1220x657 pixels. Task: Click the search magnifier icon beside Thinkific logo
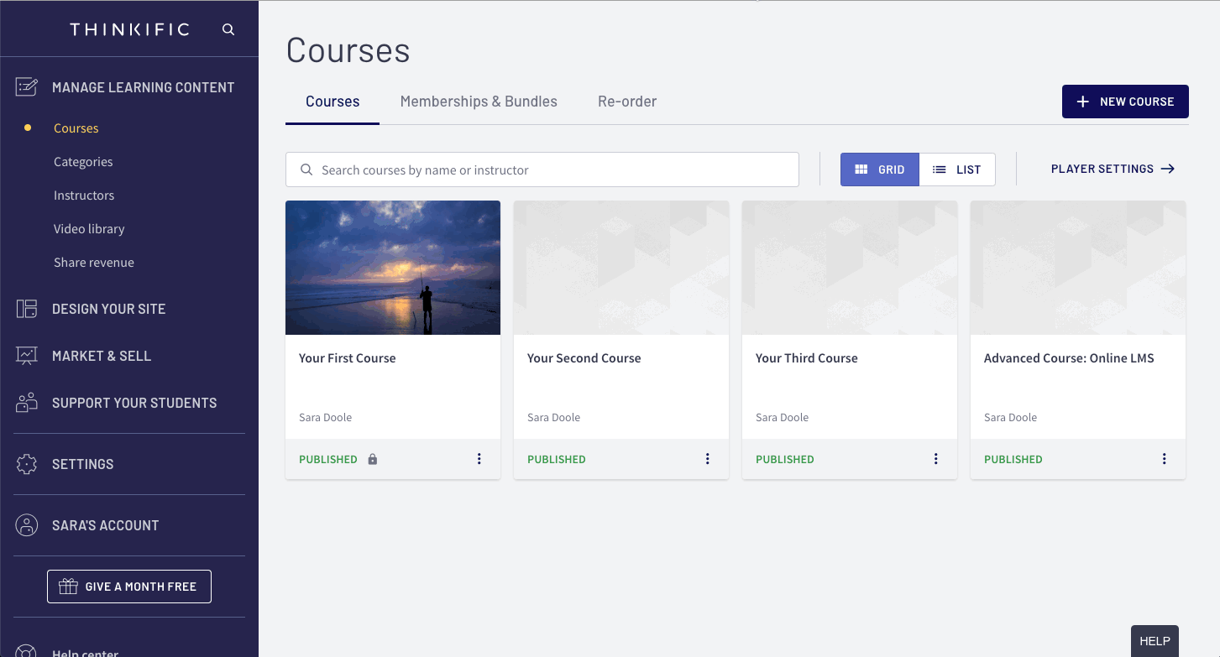[x=228, y=29]
